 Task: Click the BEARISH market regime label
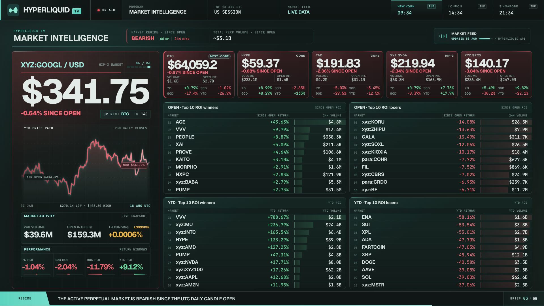[143, 38]
